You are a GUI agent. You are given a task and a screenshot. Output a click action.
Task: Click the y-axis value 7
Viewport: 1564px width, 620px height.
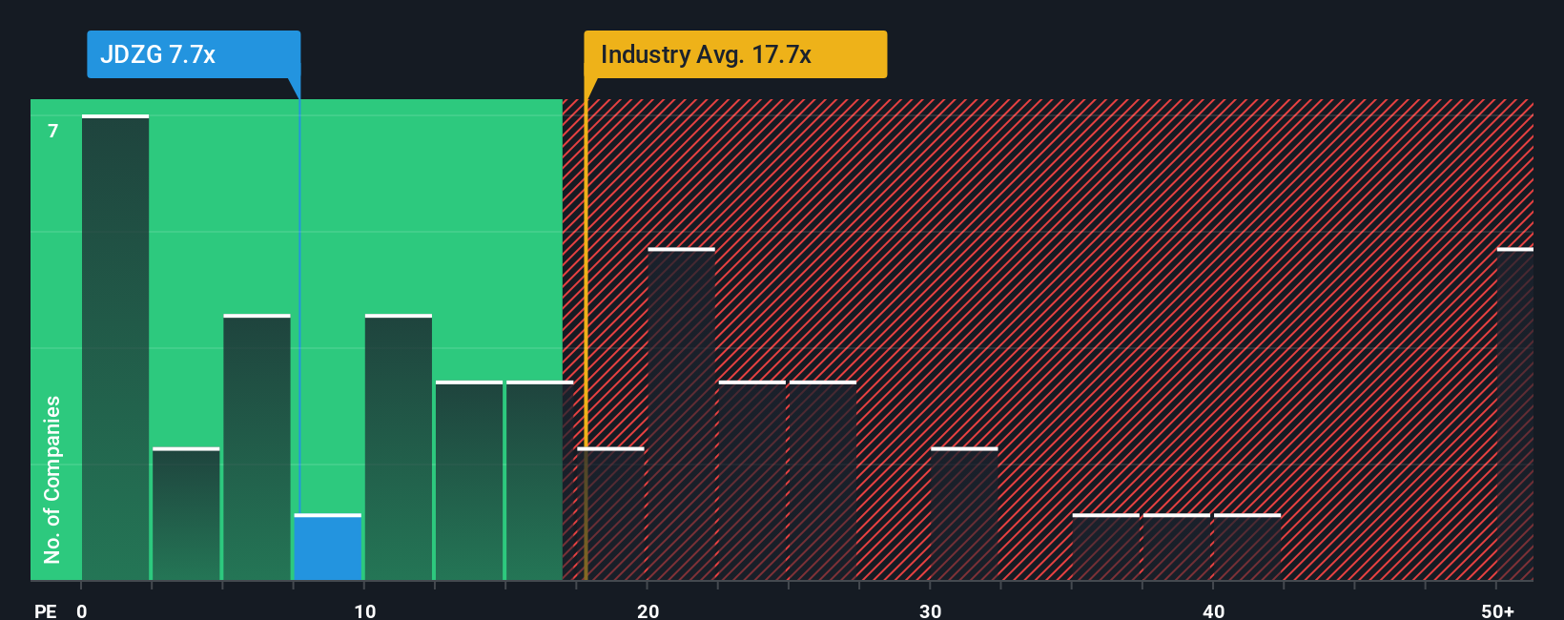pos(53,131)
